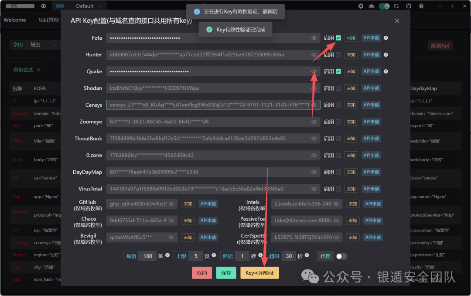Click the robot icon in top toolbar
The height and width of the screenshot is (296, 471).
click(x=372, y=6)
